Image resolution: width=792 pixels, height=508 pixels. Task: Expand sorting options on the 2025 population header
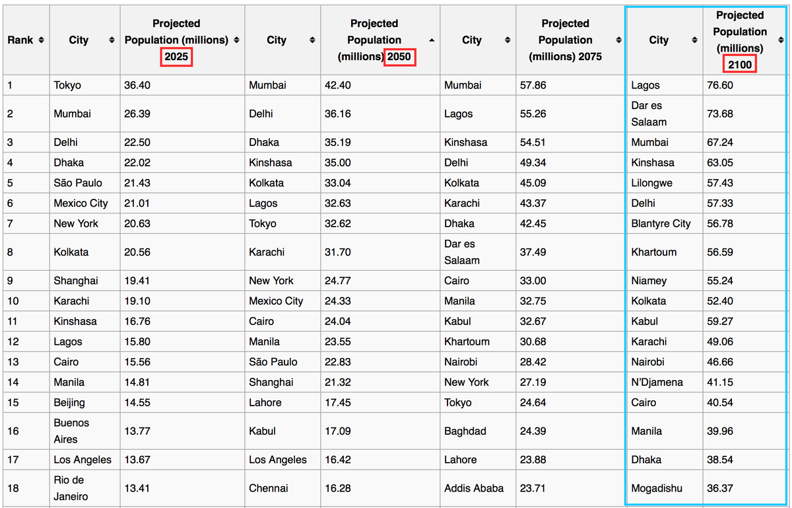[236, 39]
